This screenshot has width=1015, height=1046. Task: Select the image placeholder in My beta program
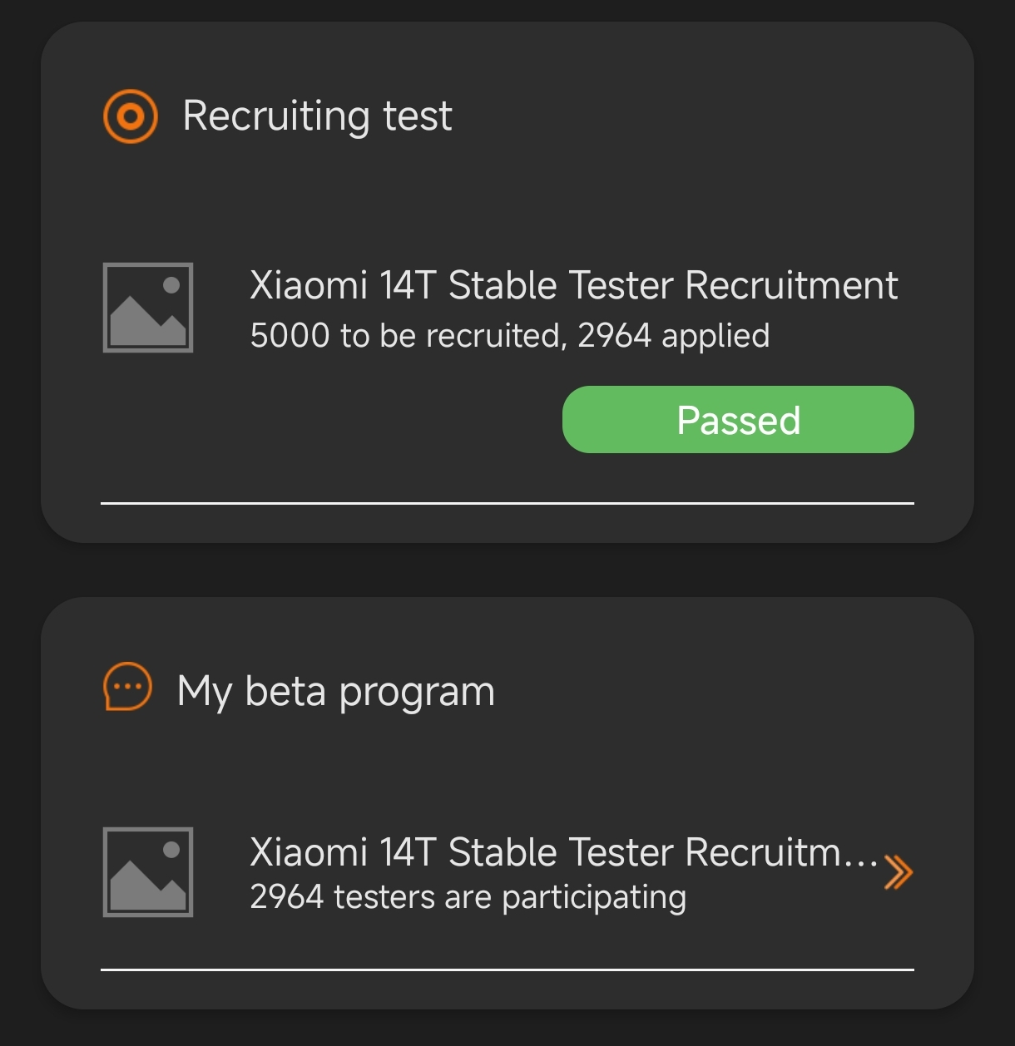(148, 872)
